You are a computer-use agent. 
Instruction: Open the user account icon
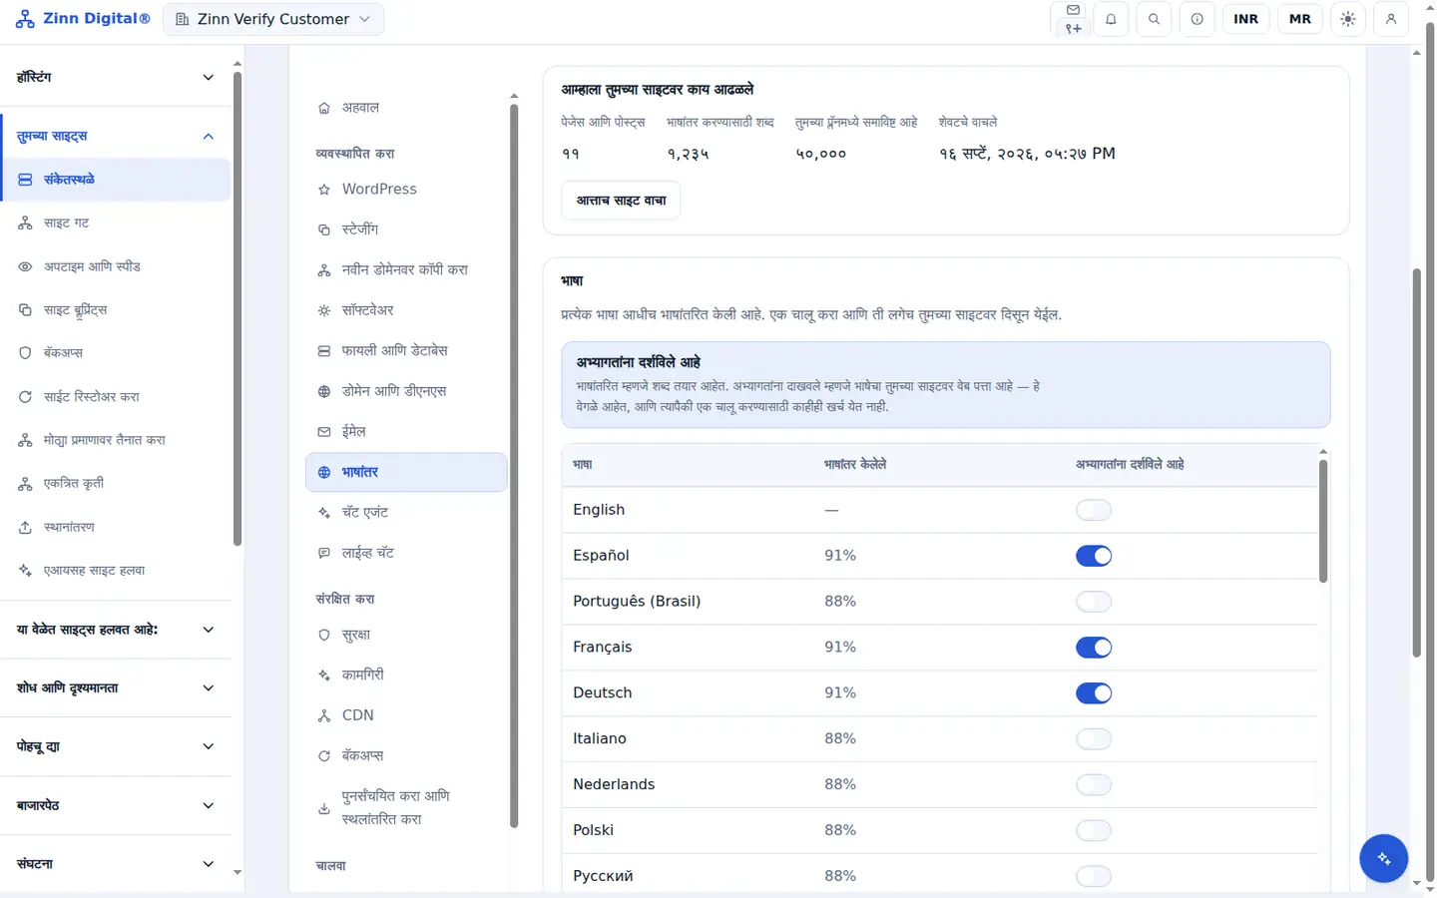1391,19
